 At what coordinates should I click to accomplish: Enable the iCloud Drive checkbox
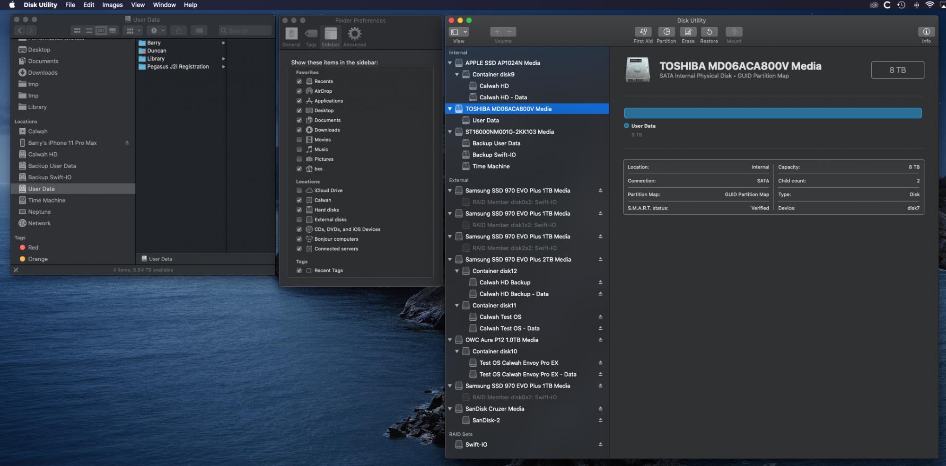[299, 190]
